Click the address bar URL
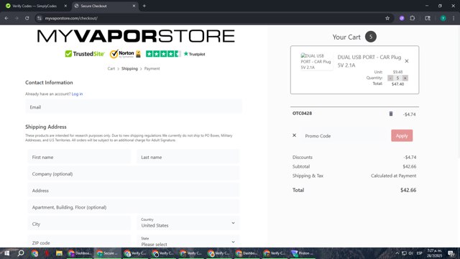The image size is (460, 259). point(71,18)
